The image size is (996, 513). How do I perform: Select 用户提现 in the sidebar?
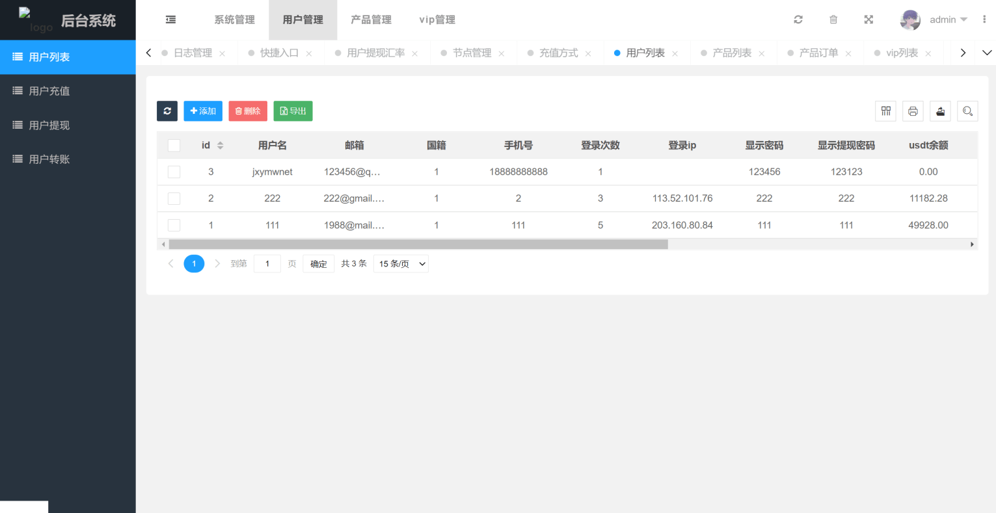click(x=68, y=125)
